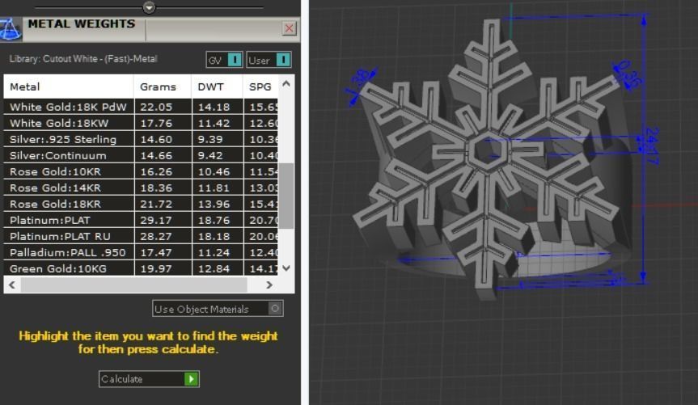
Task: Click the horizontal scroll left arrow
Action: (12, 285)
